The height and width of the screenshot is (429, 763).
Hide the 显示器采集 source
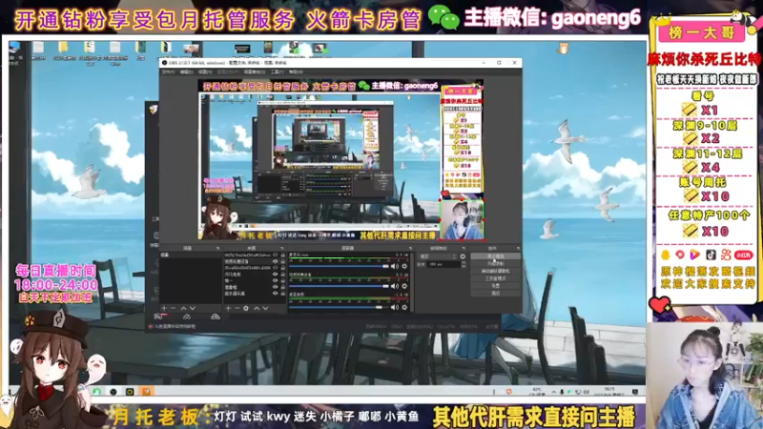pos(276,294)
